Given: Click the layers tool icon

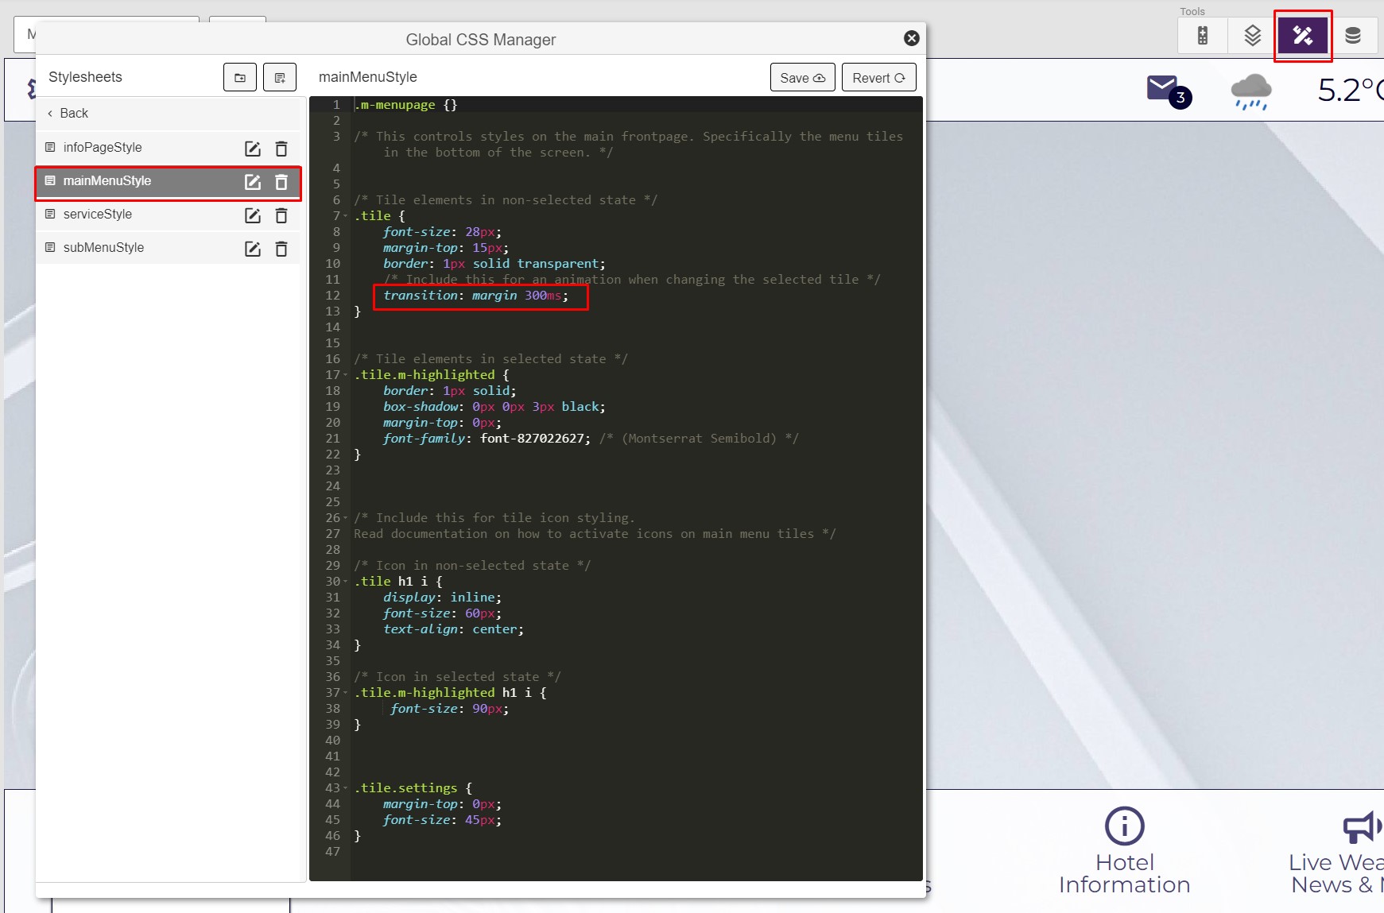Looking at the screenshot, I should tap(1253, 36).
